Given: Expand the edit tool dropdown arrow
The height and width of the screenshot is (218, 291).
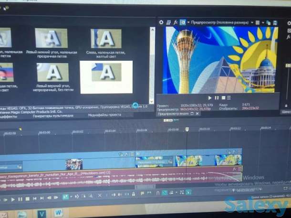Looking at the screenshot, I should pyautogui.click(x=71, y=196).
